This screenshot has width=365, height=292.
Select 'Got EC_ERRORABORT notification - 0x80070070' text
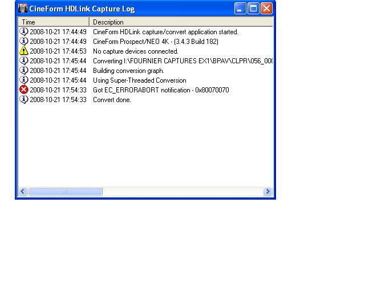coord(161,90)
